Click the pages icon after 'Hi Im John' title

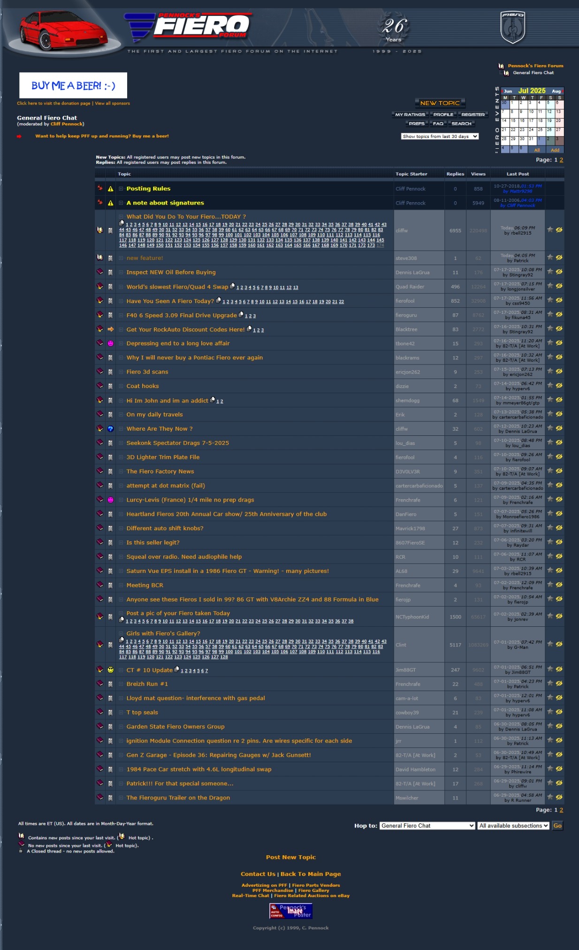213,400
